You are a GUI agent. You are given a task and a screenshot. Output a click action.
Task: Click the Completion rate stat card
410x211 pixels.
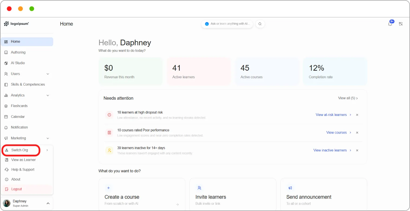point(335,71)
